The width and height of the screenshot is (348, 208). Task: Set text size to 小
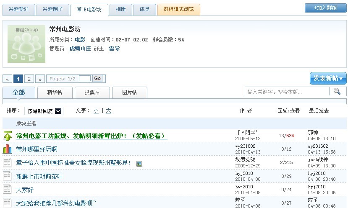point(96,110)
